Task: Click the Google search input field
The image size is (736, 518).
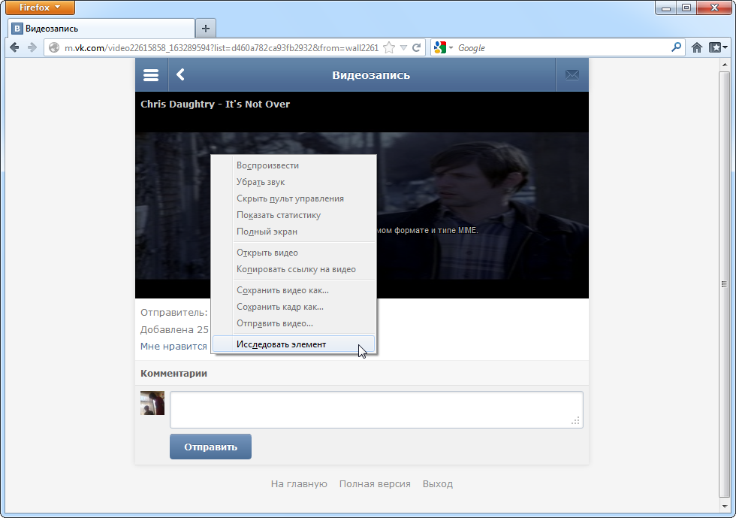Action: [x=563, y=47]
